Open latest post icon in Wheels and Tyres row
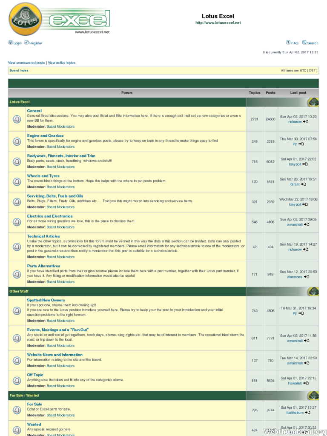 coord(303,184)
